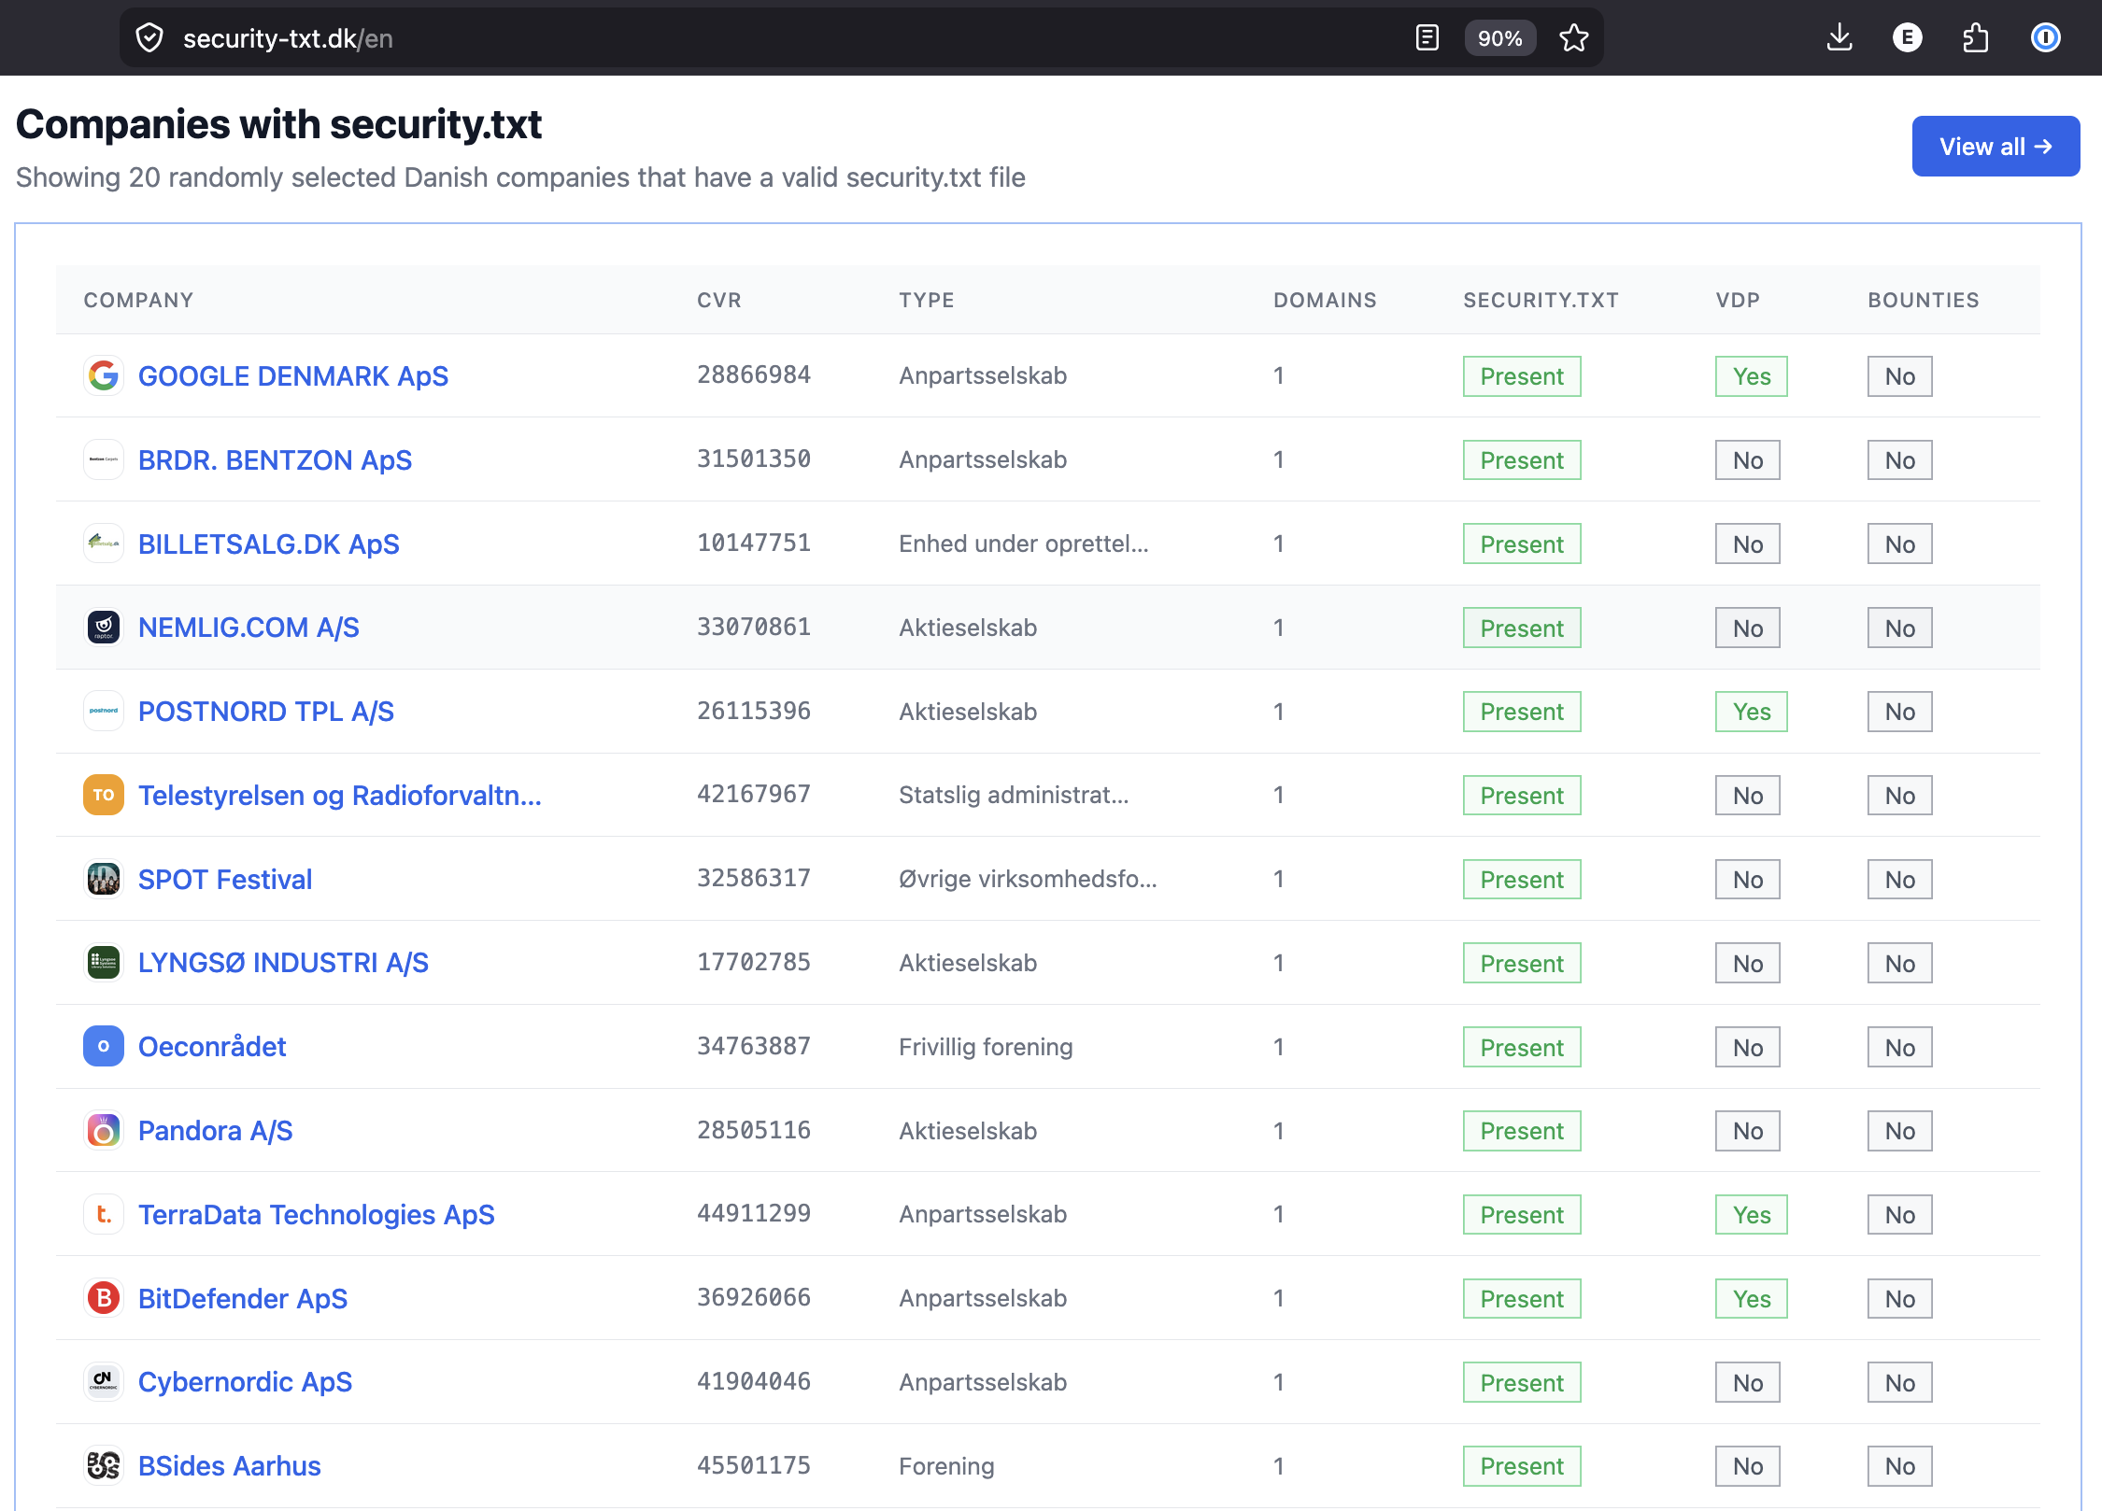The height and width of the screenshot is (1511, 2102).
Task: Click the orange TO avatar icon
Action: click(x=104, y=796)
